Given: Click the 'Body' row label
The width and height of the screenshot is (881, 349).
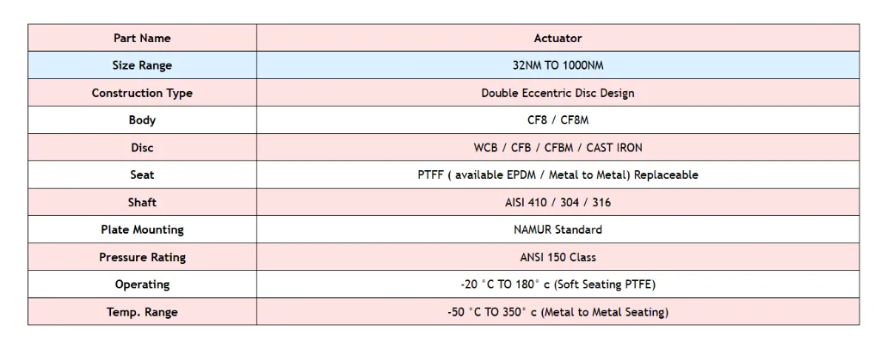Looking at the screenshot, I should tap(142, 120).
